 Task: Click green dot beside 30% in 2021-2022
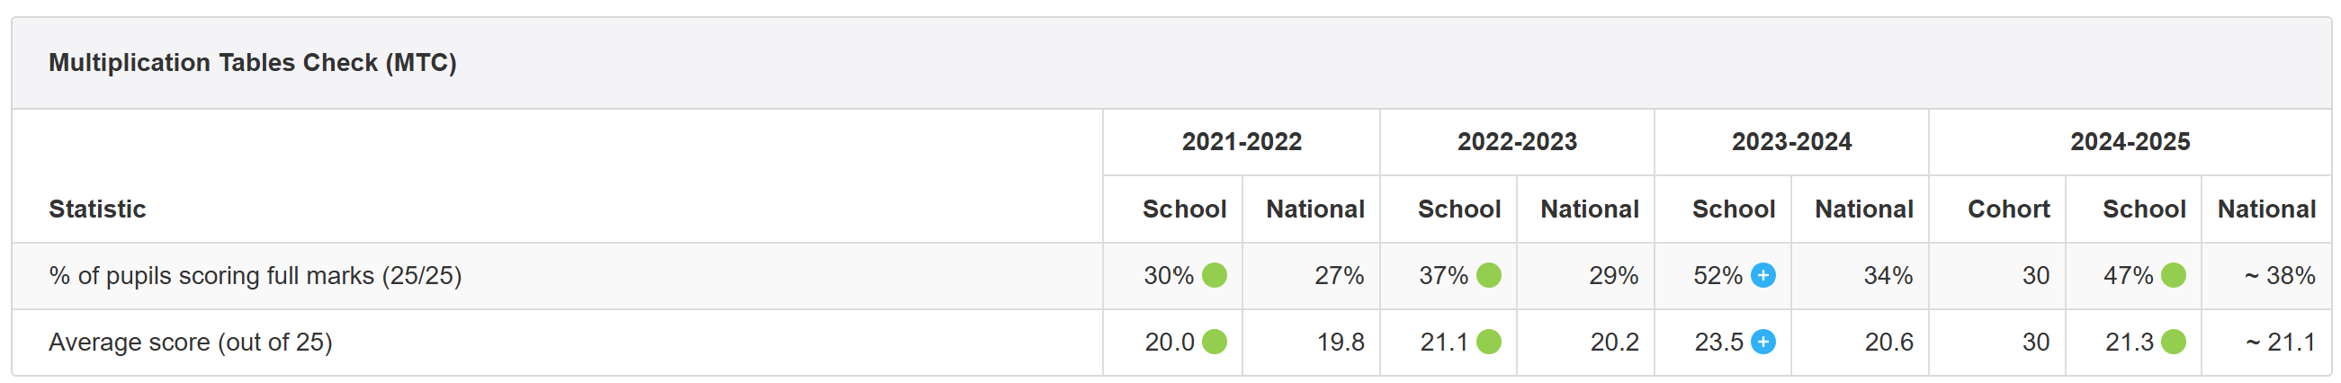[x=1214, y=275]
